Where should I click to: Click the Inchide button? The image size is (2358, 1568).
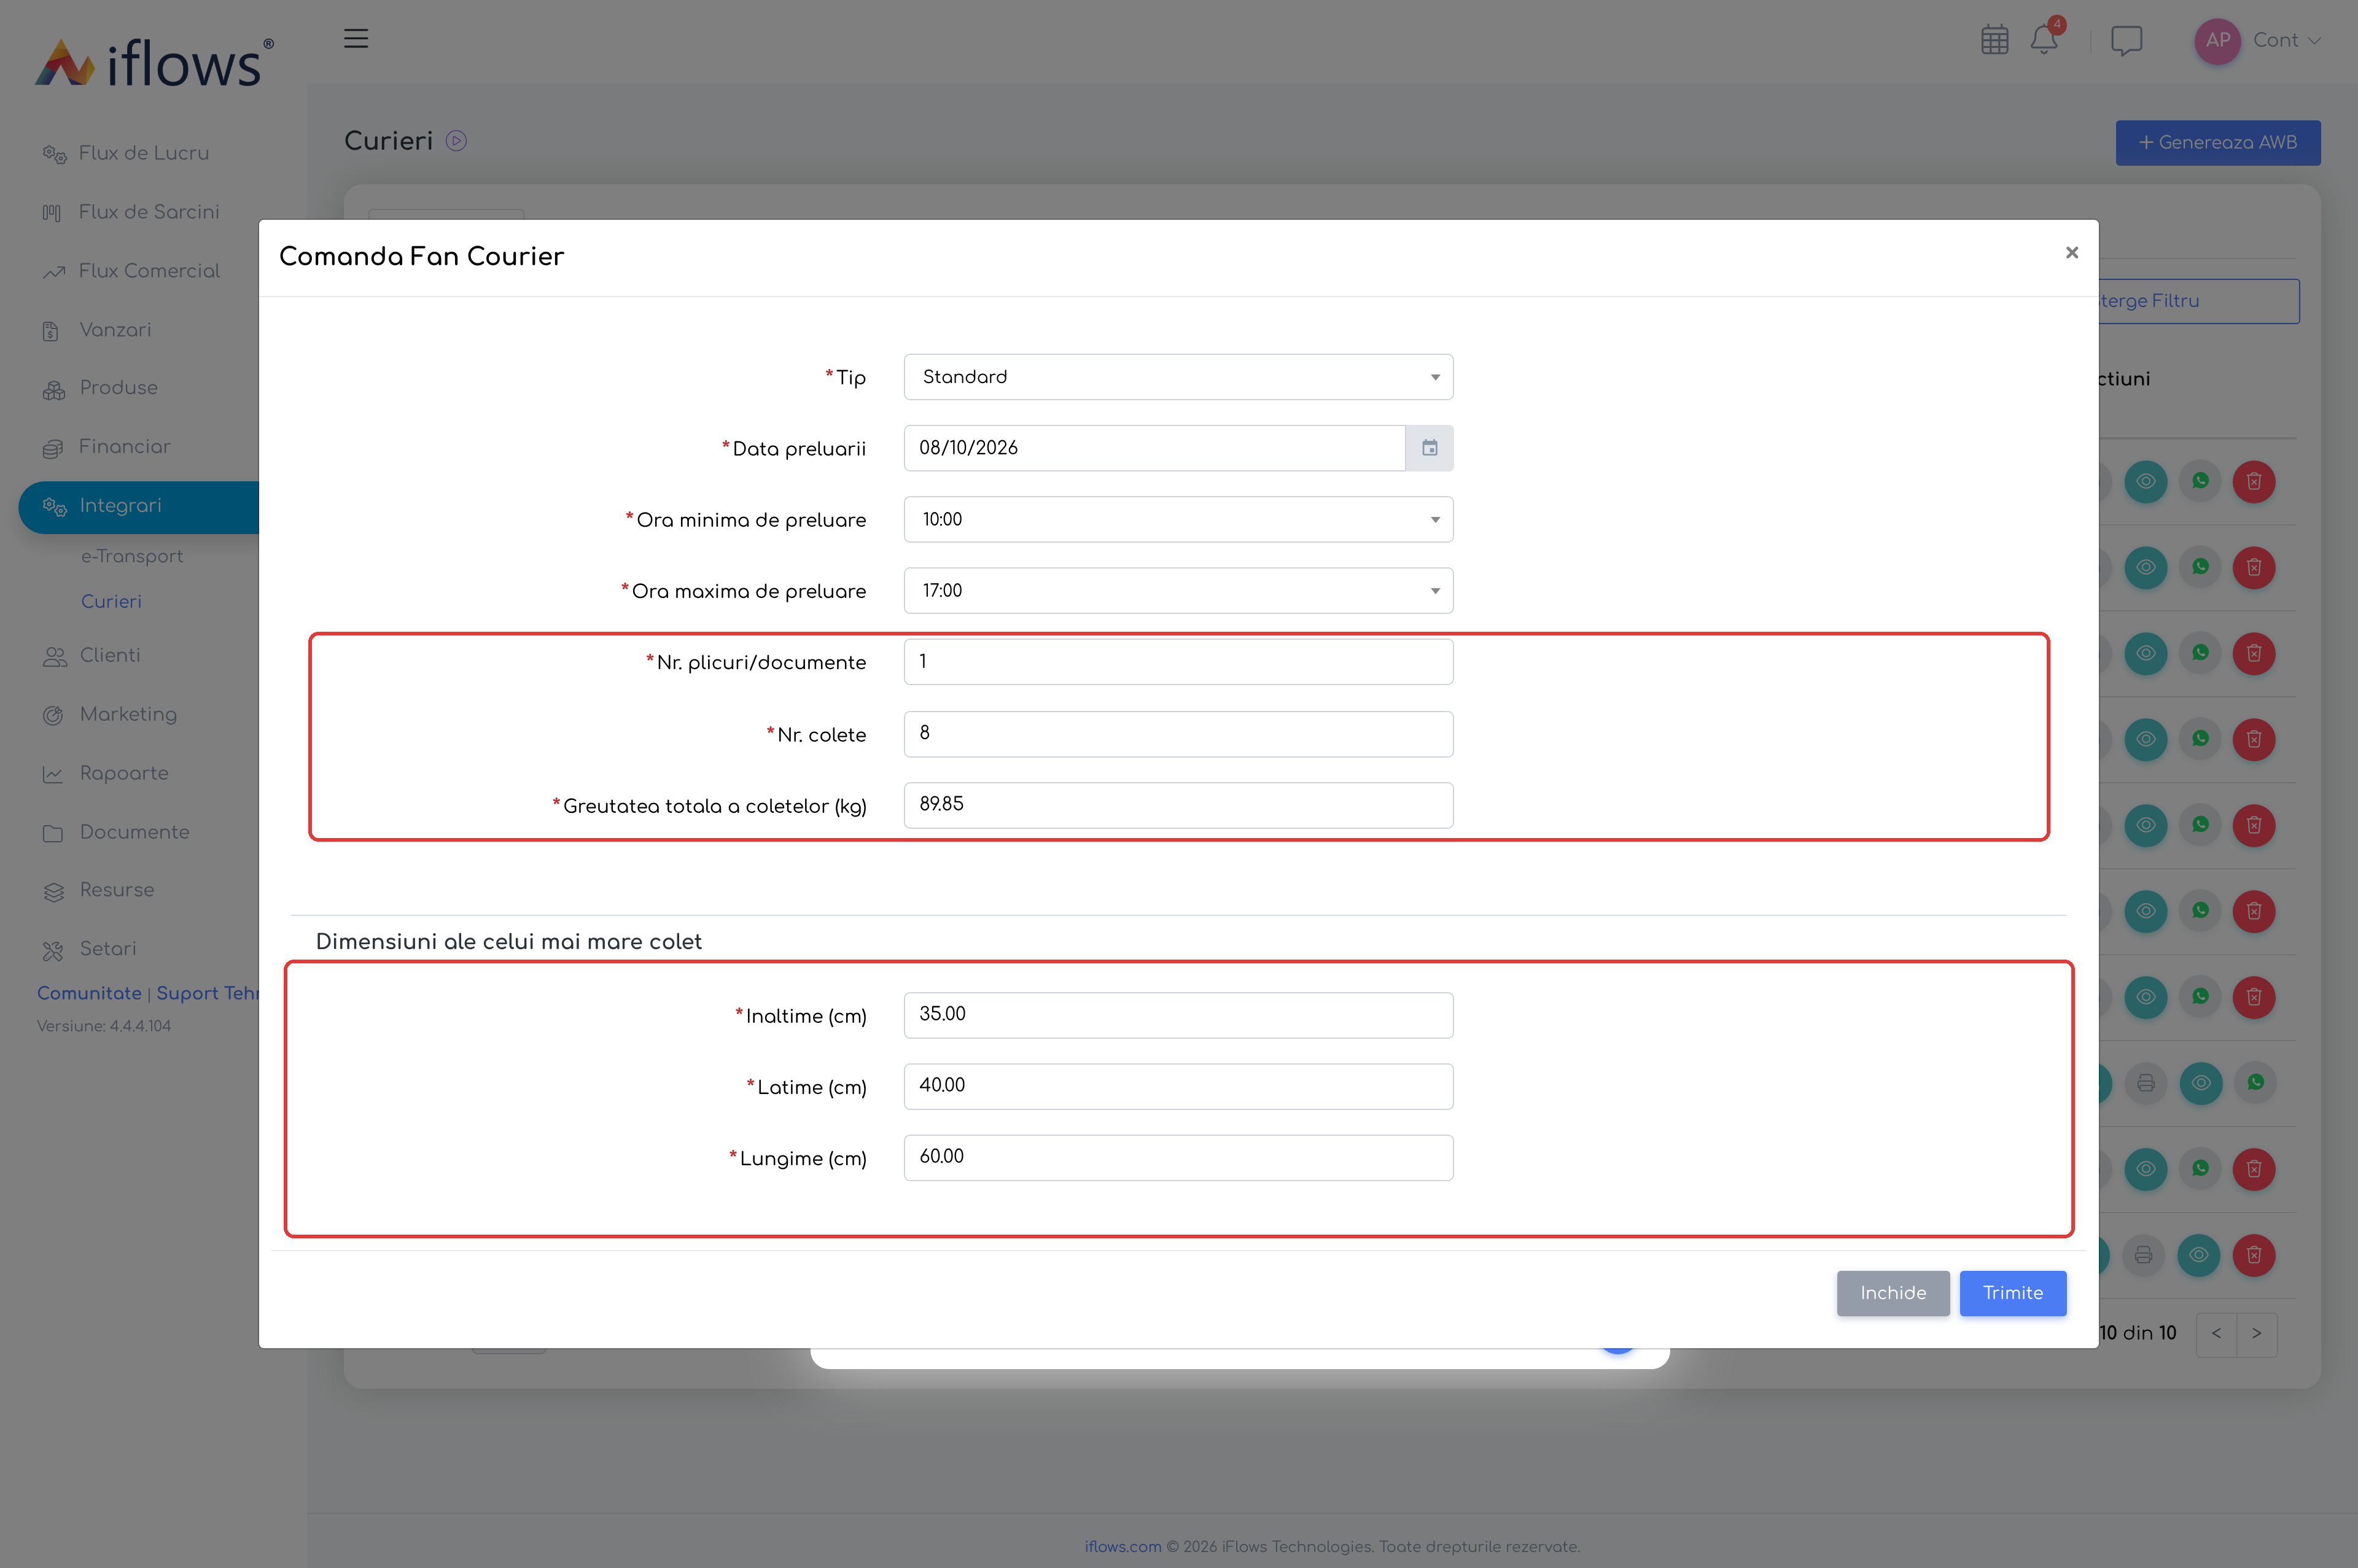1892,1293
